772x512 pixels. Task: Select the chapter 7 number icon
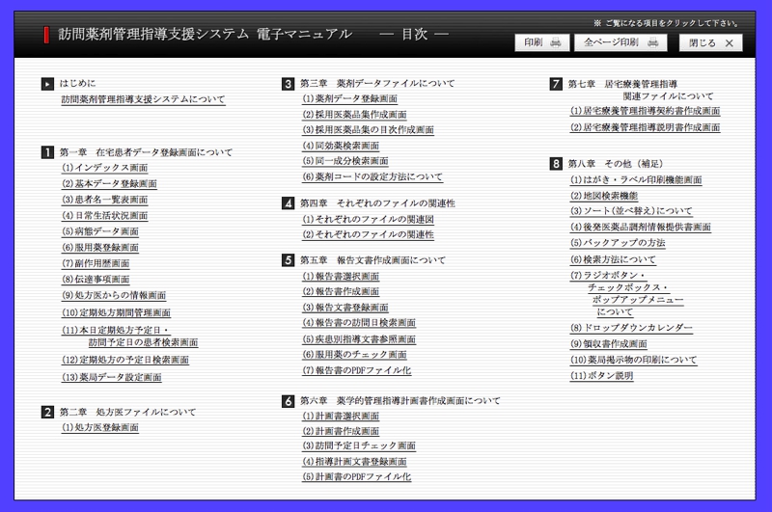point(556,84)
